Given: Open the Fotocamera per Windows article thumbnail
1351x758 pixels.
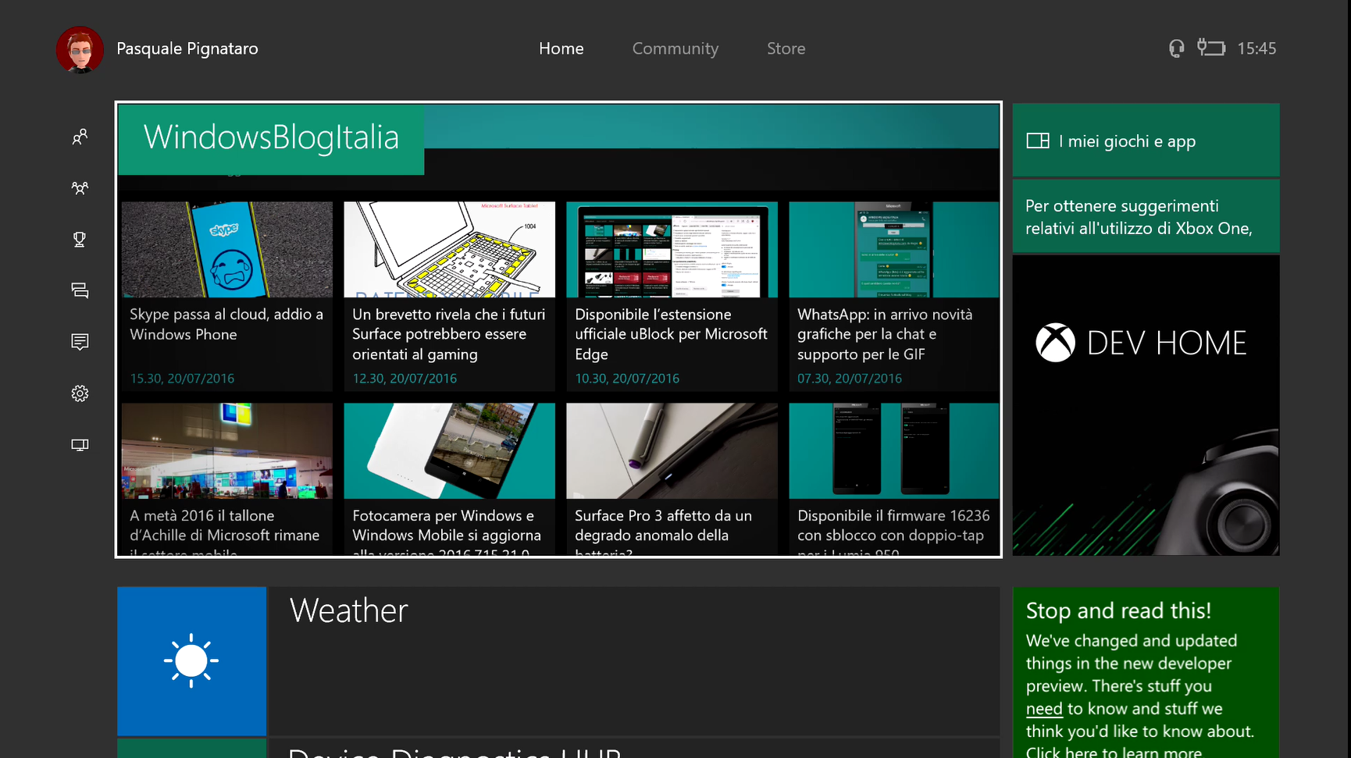Looking at the screenshot, I should click(x=450, y=451).
